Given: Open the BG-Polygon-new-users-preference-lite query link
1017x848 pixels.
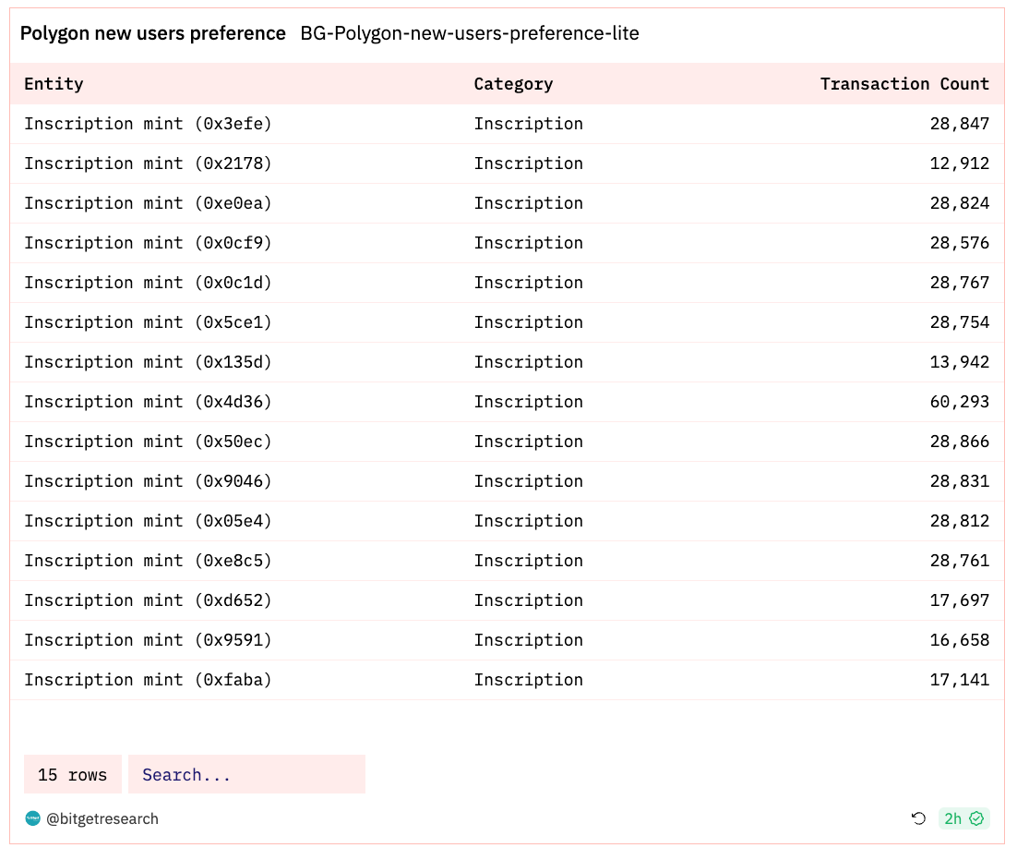Looking at the screenshot, I should [470, 33].
